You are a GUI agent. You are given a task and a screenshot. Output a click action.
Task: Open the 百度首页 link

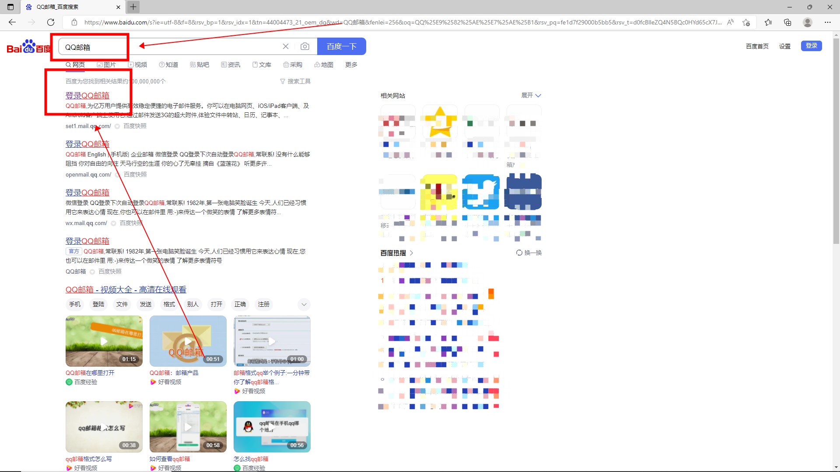tap(757, 46)
